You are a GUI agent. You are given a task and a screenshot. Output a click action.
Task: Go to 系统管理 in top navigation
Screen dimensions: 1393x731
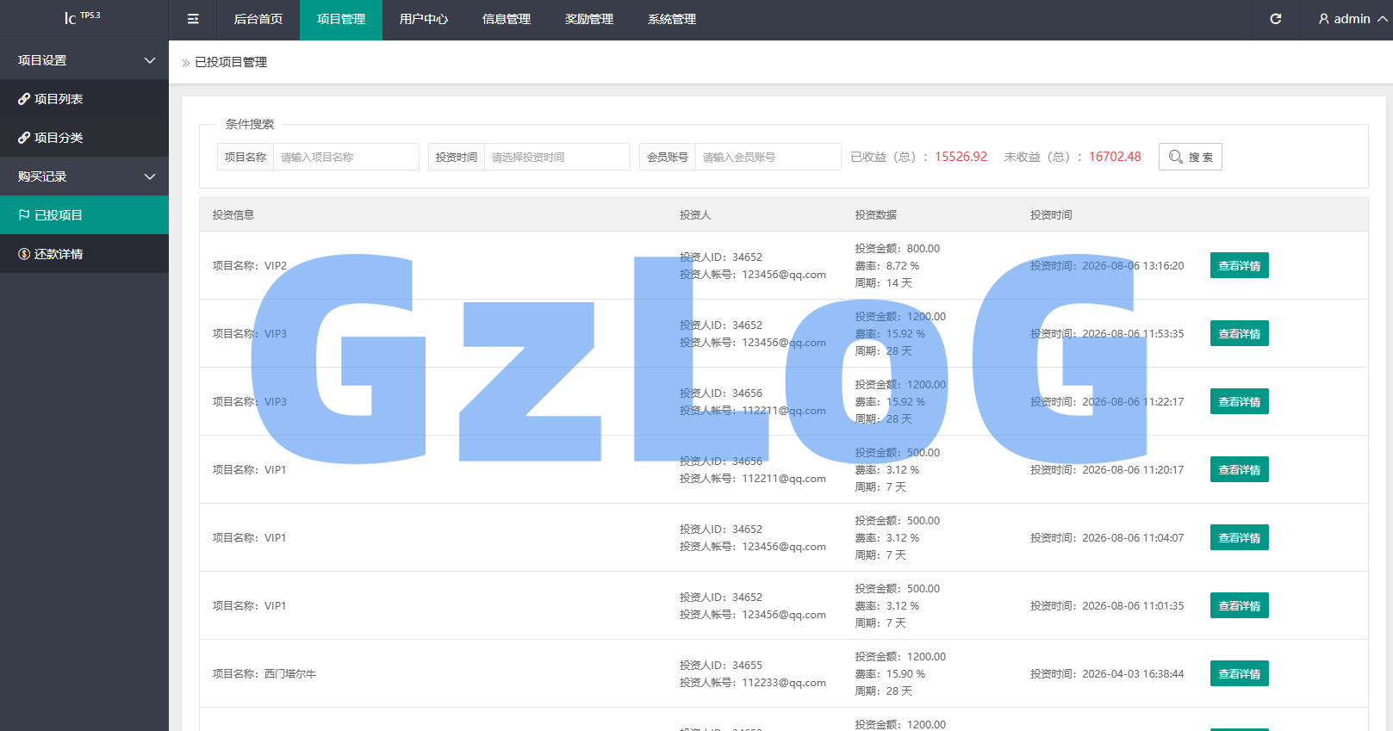point(672,20)
